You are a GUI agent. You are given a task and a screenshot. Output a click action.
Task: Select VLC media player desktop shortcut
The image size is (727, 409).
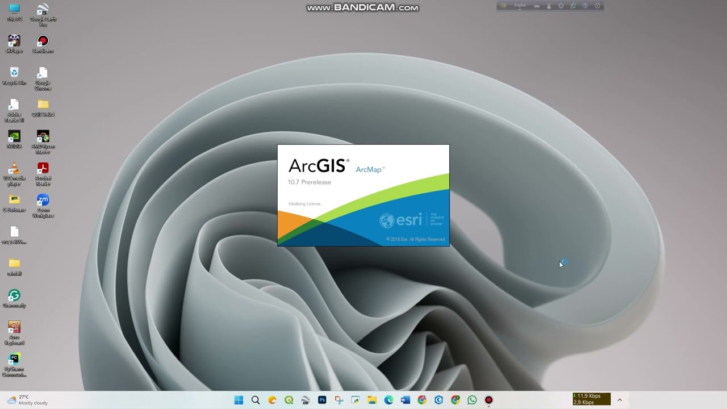(14, 173)
